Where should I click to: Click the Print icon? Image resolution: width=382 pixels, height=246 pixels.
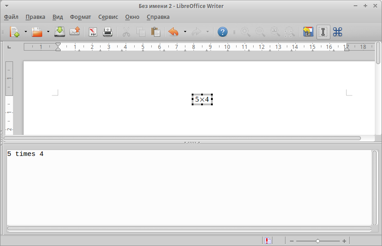[x=108, y=32]
